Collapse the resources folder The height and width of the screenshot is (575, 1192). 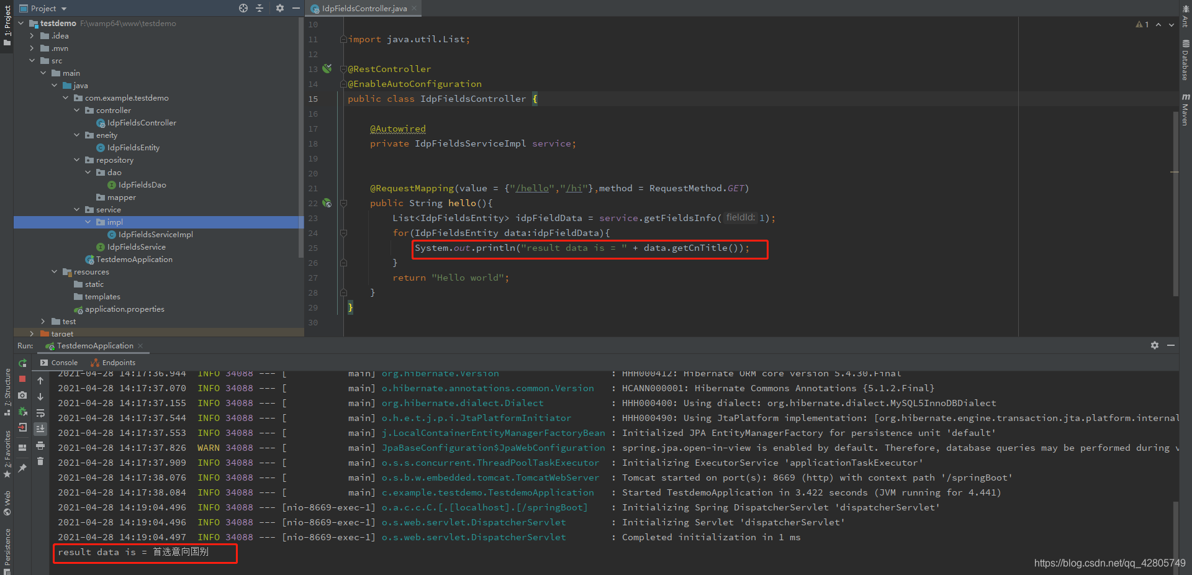pos(55,272)
